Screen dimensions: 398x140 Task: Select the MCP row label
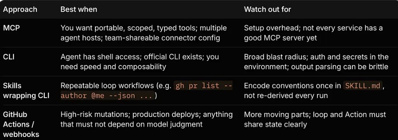tap(12, 28)
